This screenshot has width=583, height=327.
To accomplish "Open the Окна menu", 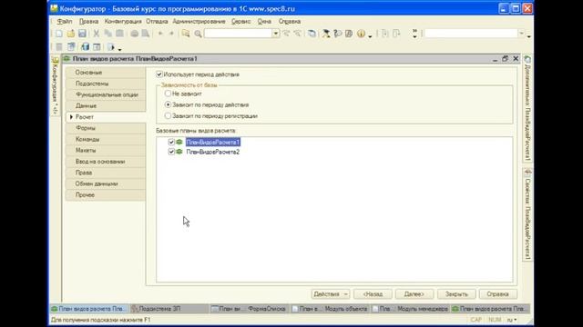I will [264, 22].
